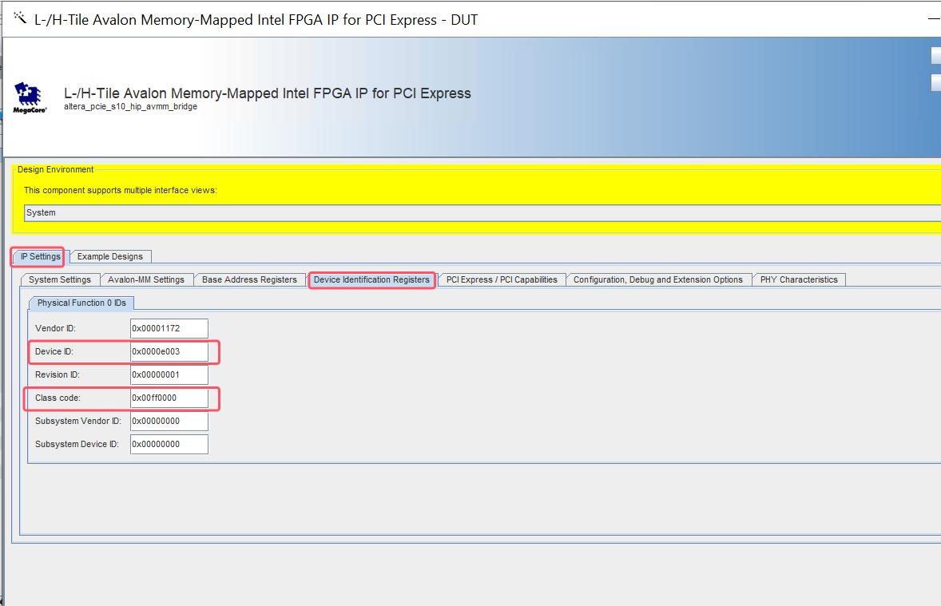Open the PCI Express / PCI Capabilities tab
Screen dimensions: 941x606
[502, 279]
